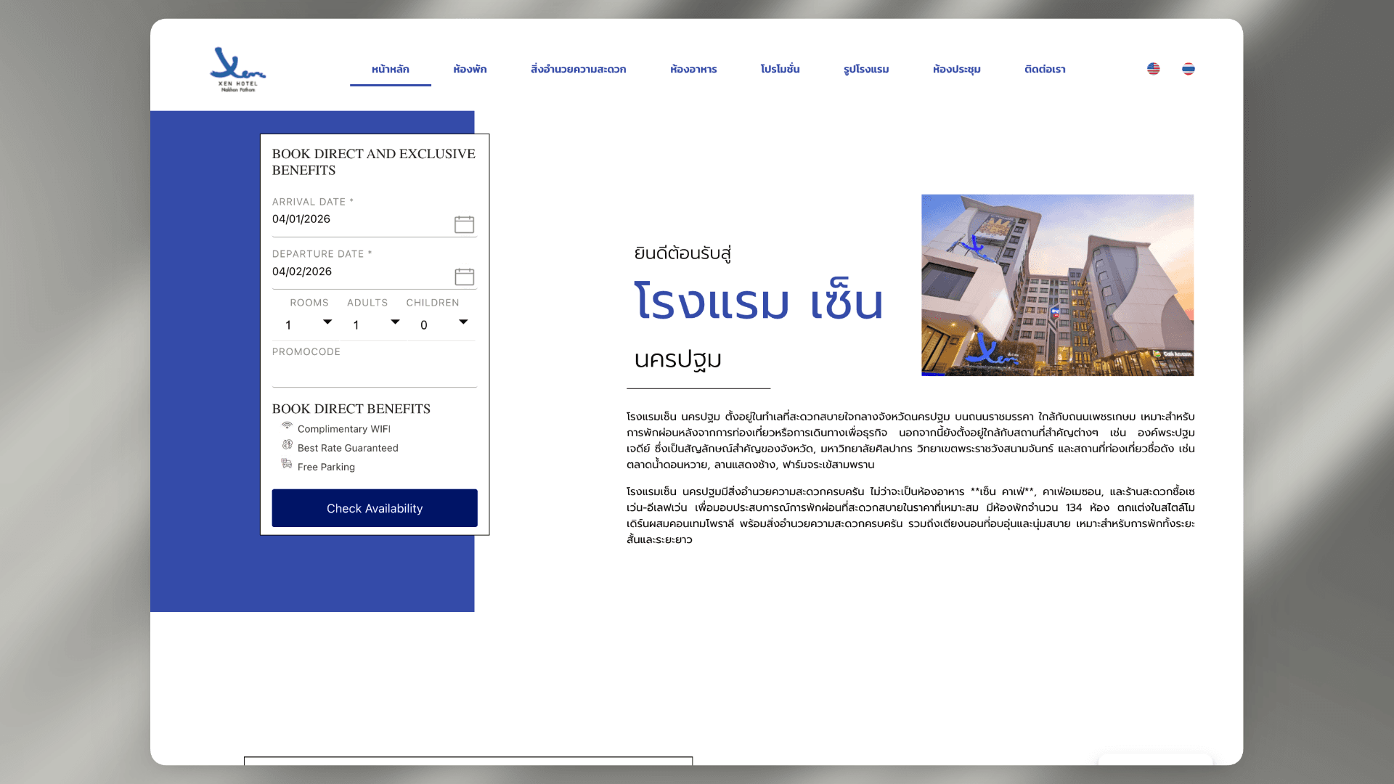
Task: Click the US flag to switch to English
Action: (1154, 69)
